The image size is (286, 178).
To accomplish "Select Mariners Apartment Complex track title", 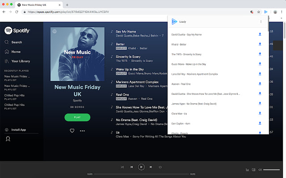I will [x=137, y=82].
